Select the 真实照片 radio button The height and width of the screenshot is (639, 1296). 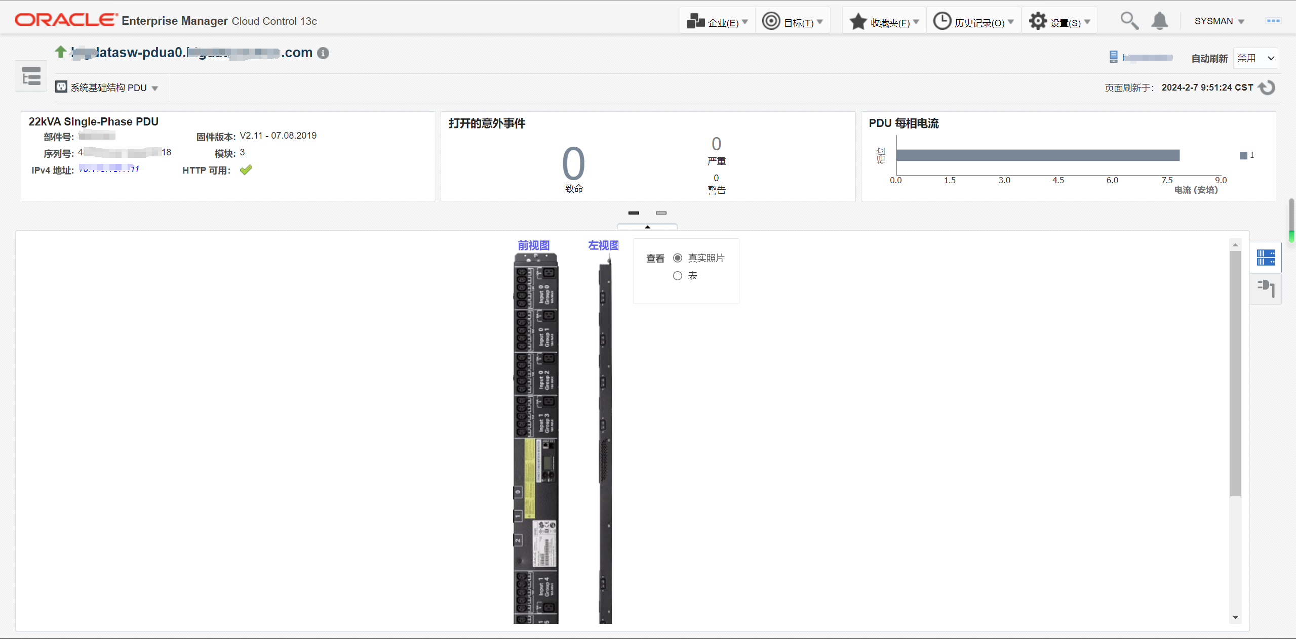pos(678,258)
